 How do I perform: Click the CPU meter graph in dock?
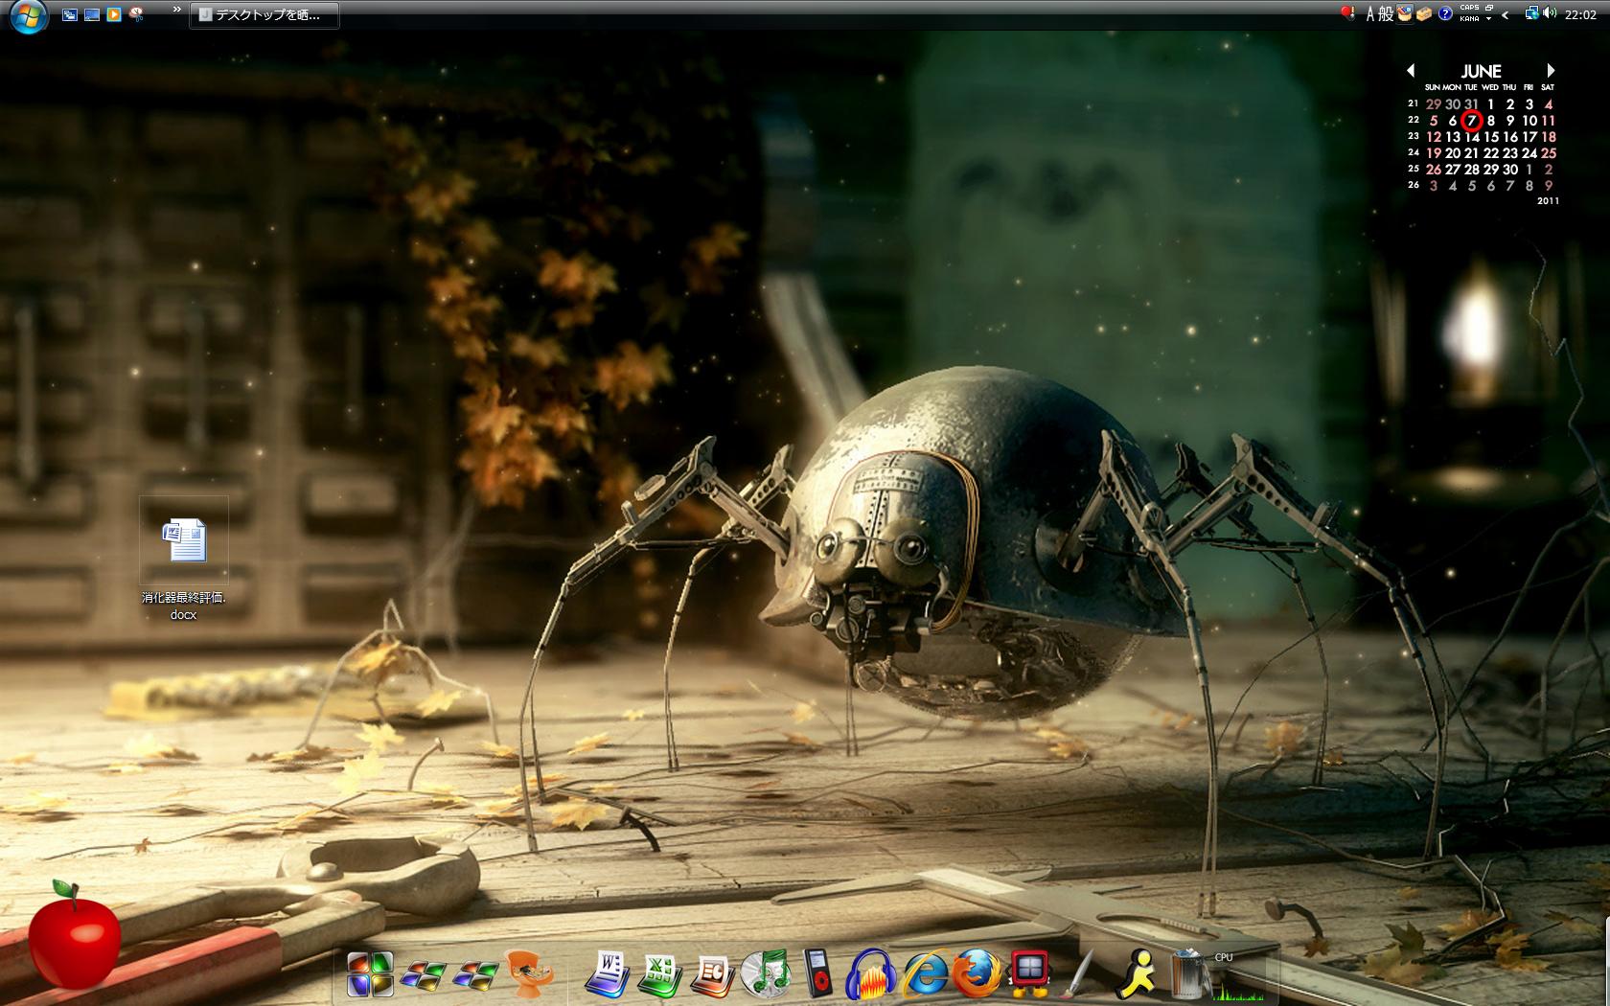(x=1239, y=979)
